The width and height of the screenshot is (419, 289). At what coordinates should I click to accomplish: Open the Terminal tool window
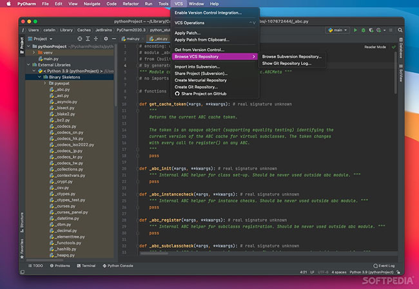point(86,266)
